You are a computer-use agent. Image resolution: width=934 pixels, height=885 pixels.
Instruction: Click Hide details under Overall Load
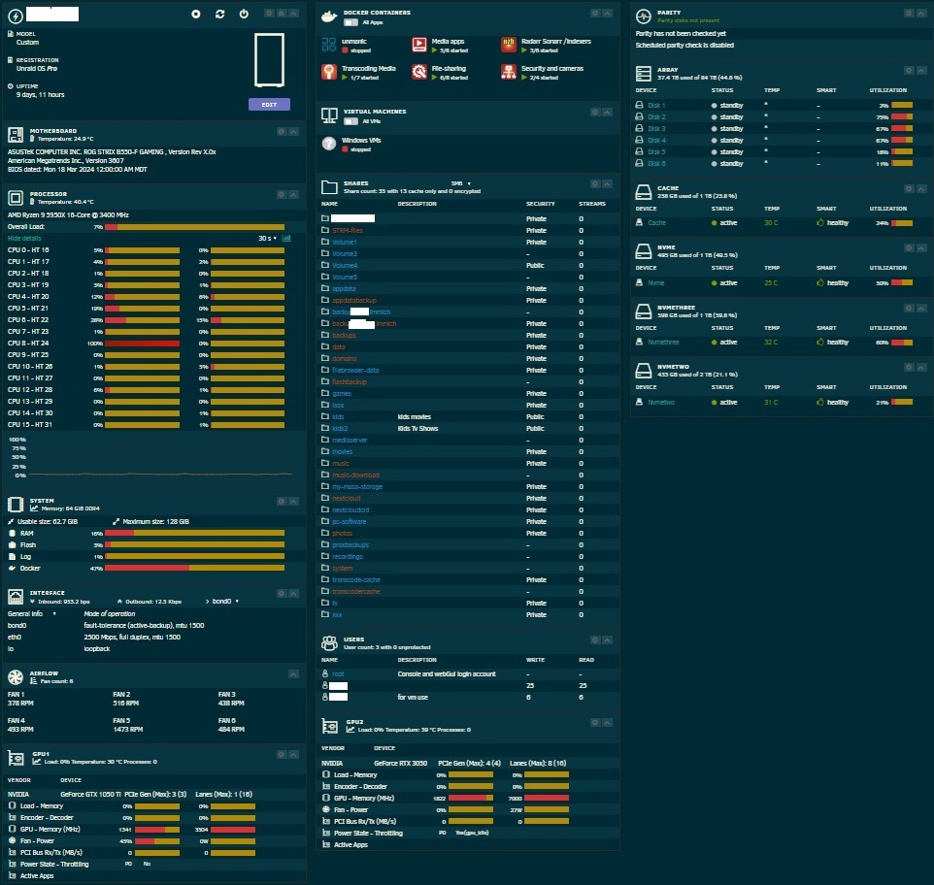click(x=24, y=238)
